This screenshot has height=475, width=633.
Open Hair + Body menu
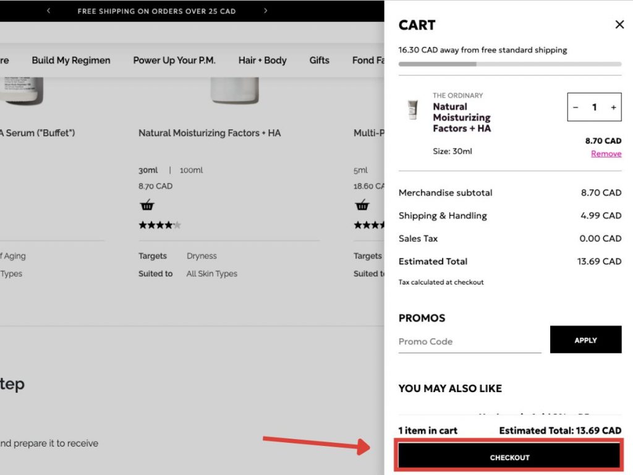pyautogui.click(x=262, y=60)
